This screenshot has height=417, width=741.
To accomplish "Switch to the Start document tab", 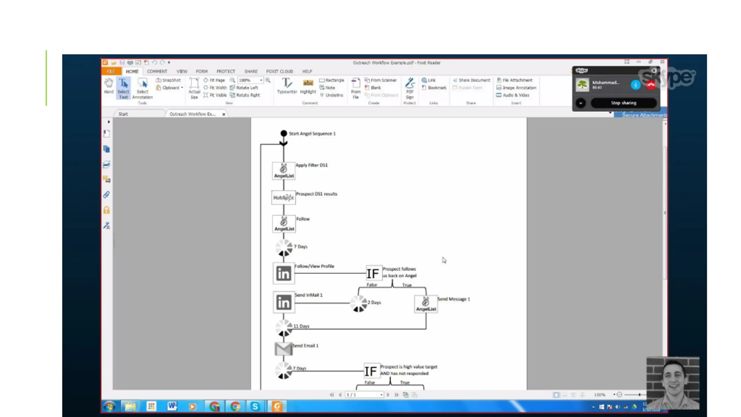I will 123,114.
